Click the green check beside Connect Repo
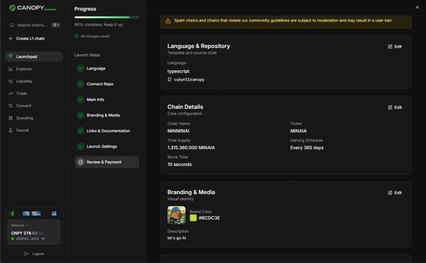 point(80,84)
